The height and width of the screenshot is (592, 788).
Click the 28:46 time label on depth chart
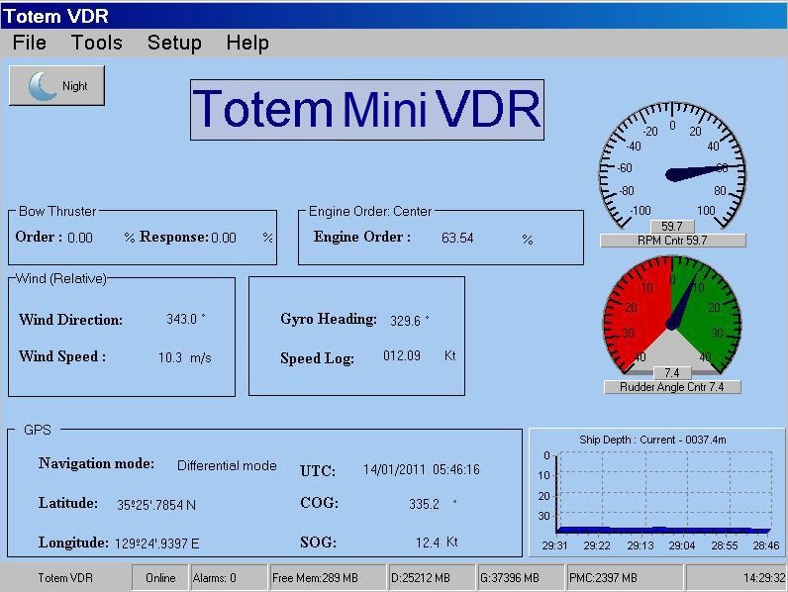pyautogui.click(x=766, y=545)
